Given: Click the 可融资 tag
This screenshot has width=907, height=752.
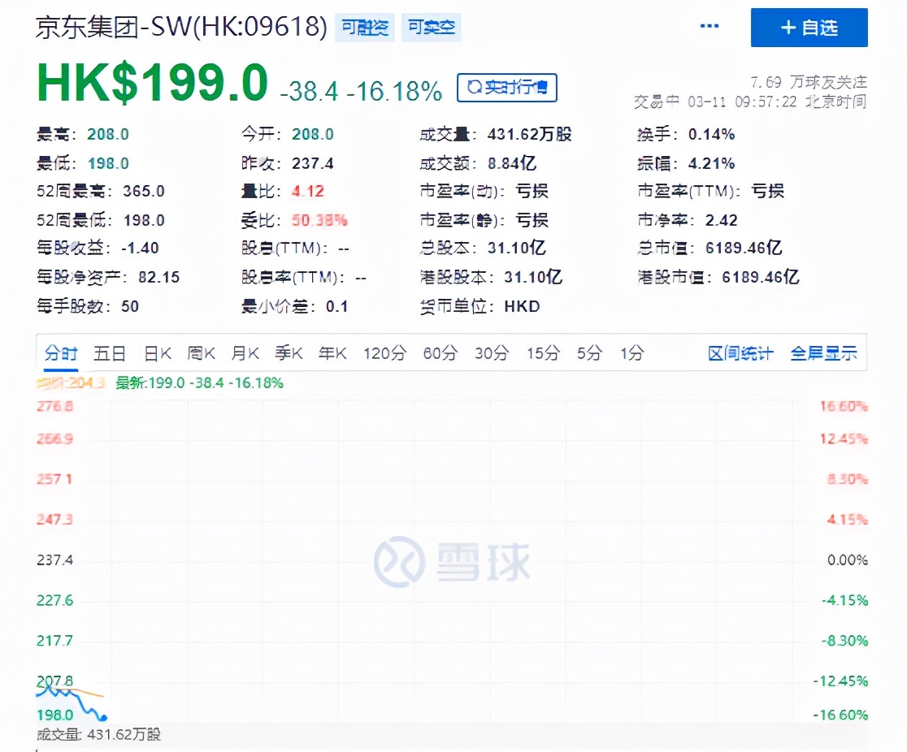Looking at the screenshot, I should pos(365,28).
